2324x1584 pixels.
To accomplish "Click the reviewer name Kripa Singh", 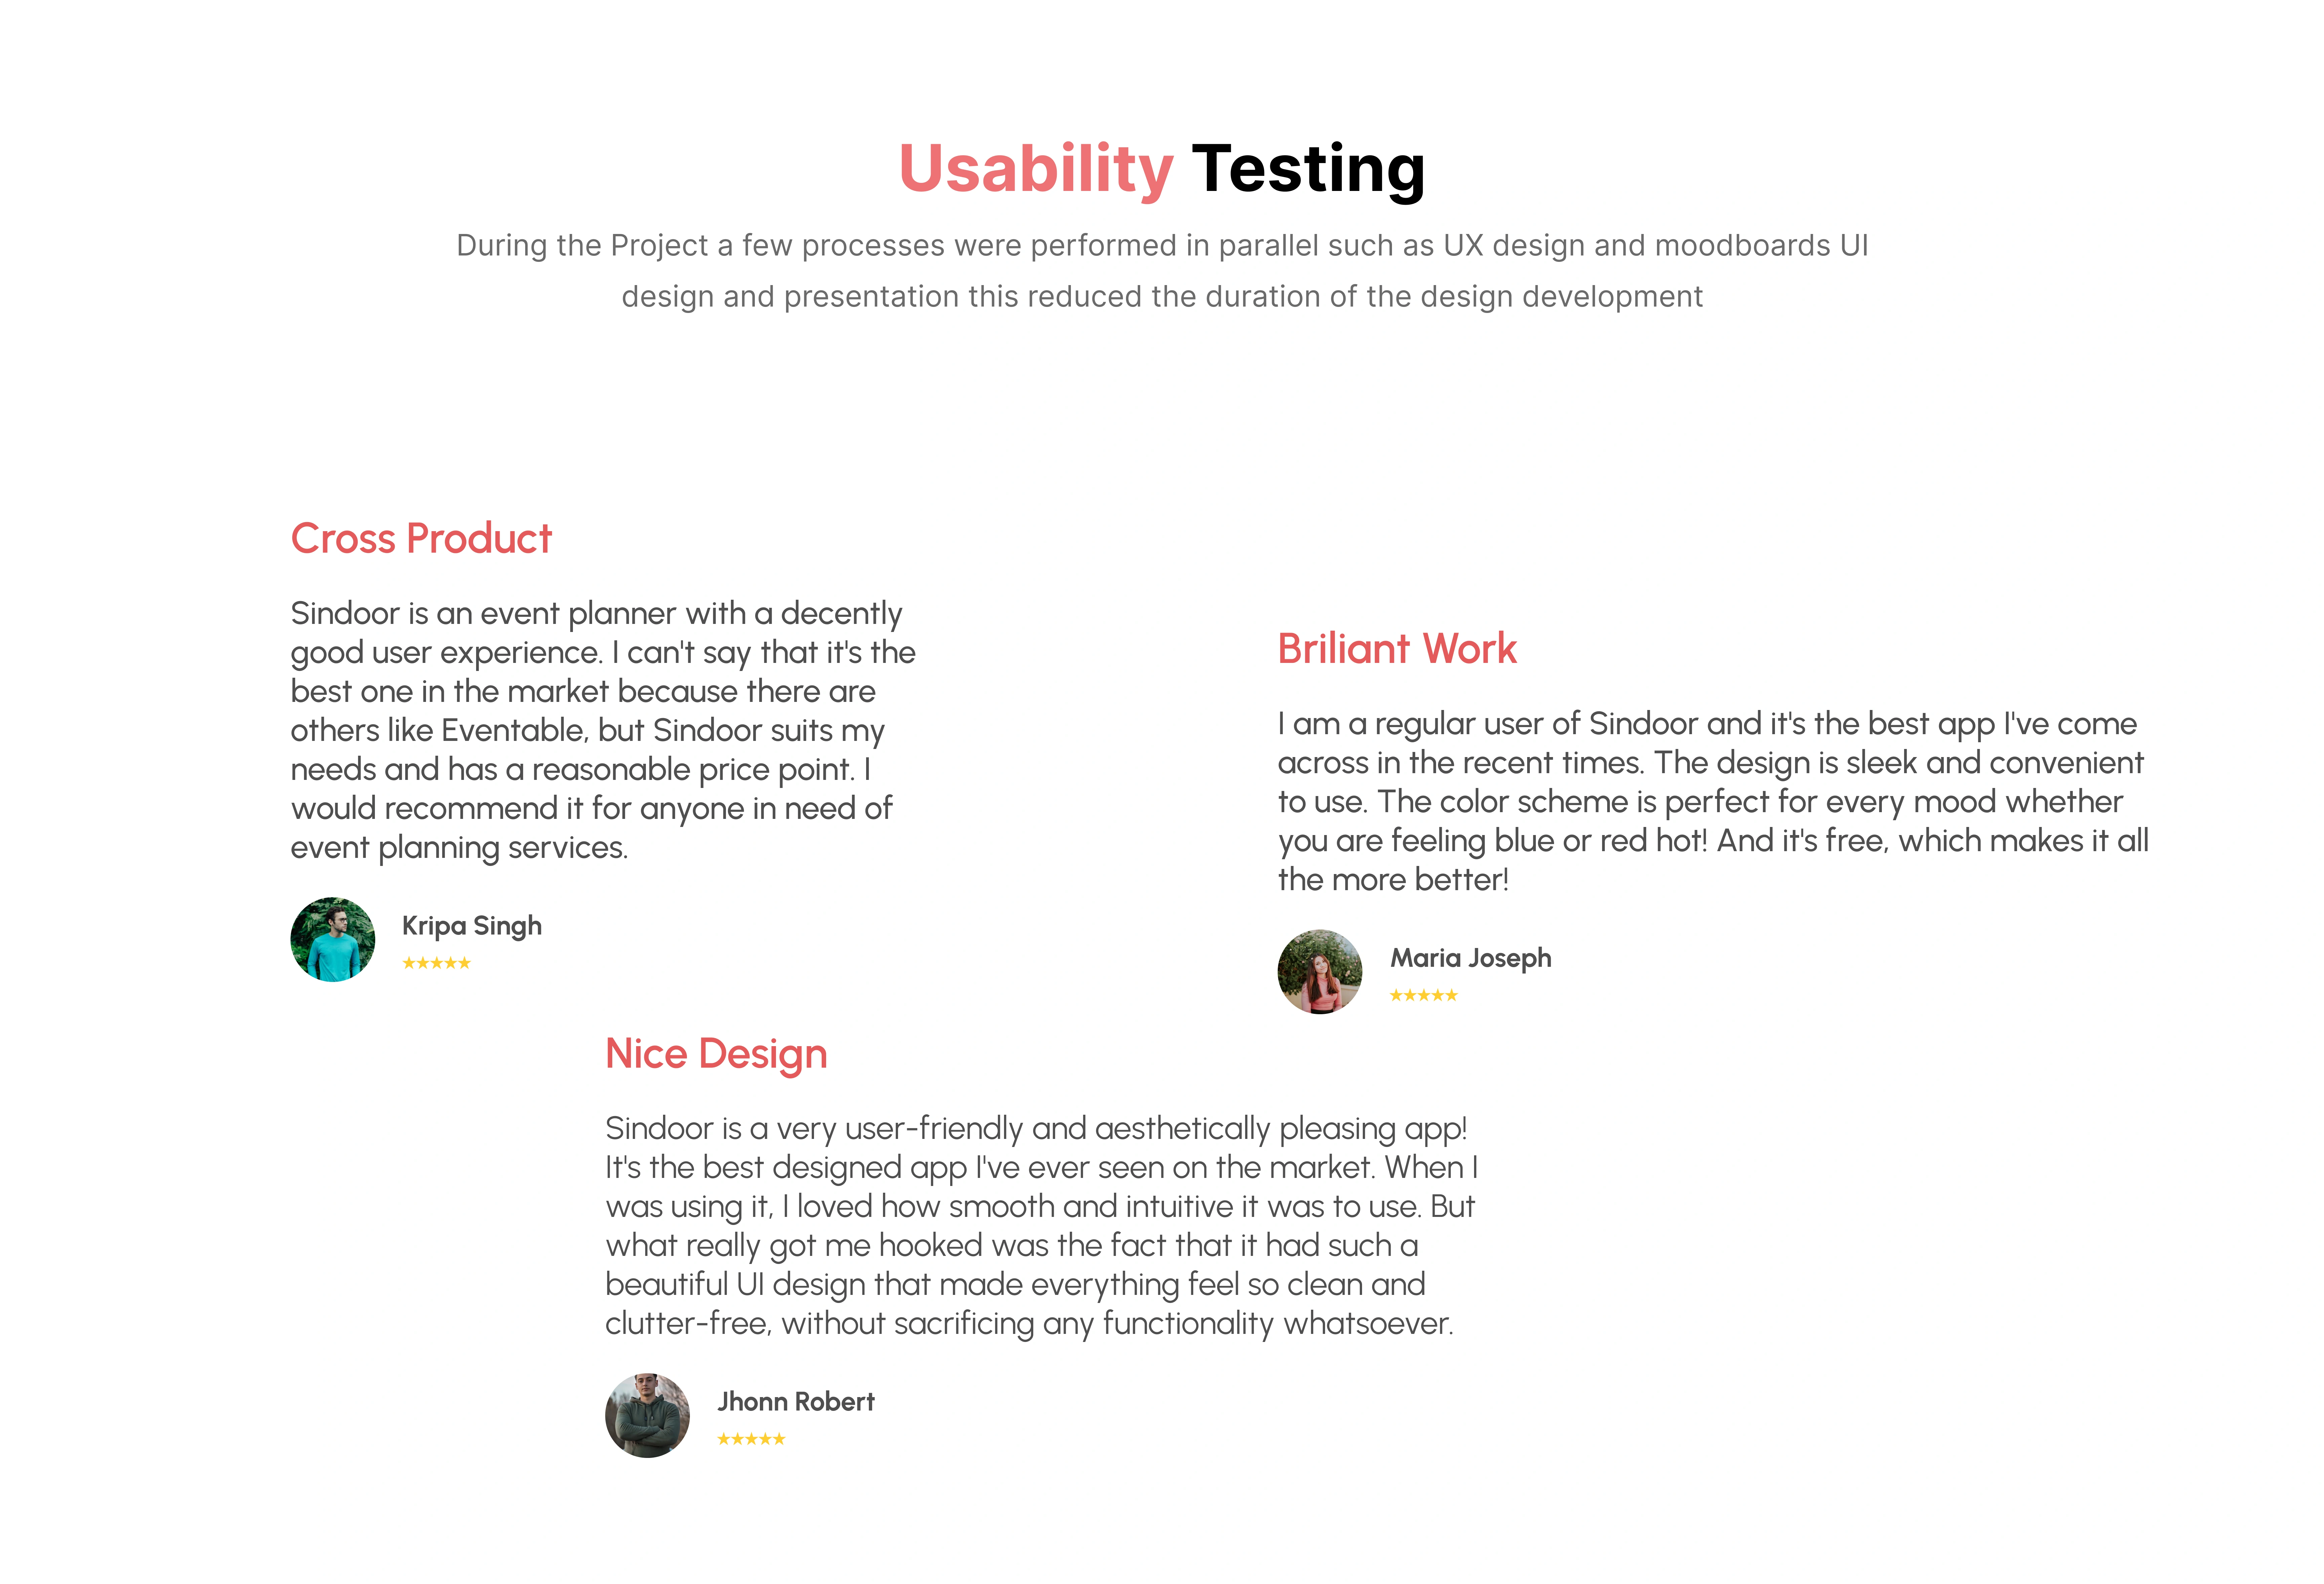I will [x=472, y=926].
